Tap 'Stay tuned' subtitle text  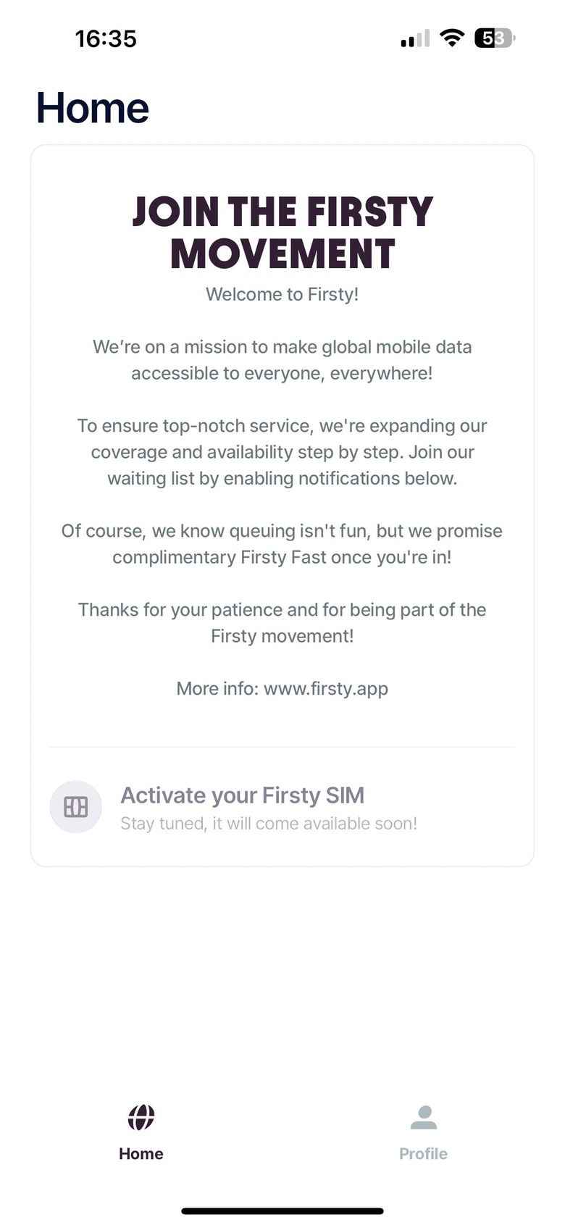click(x=269, y=824)
